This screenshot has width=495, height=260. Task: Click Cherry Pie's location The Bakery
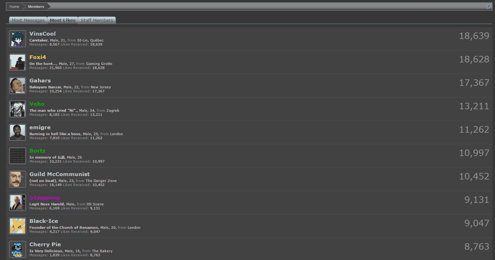click(x=102, y=251)
